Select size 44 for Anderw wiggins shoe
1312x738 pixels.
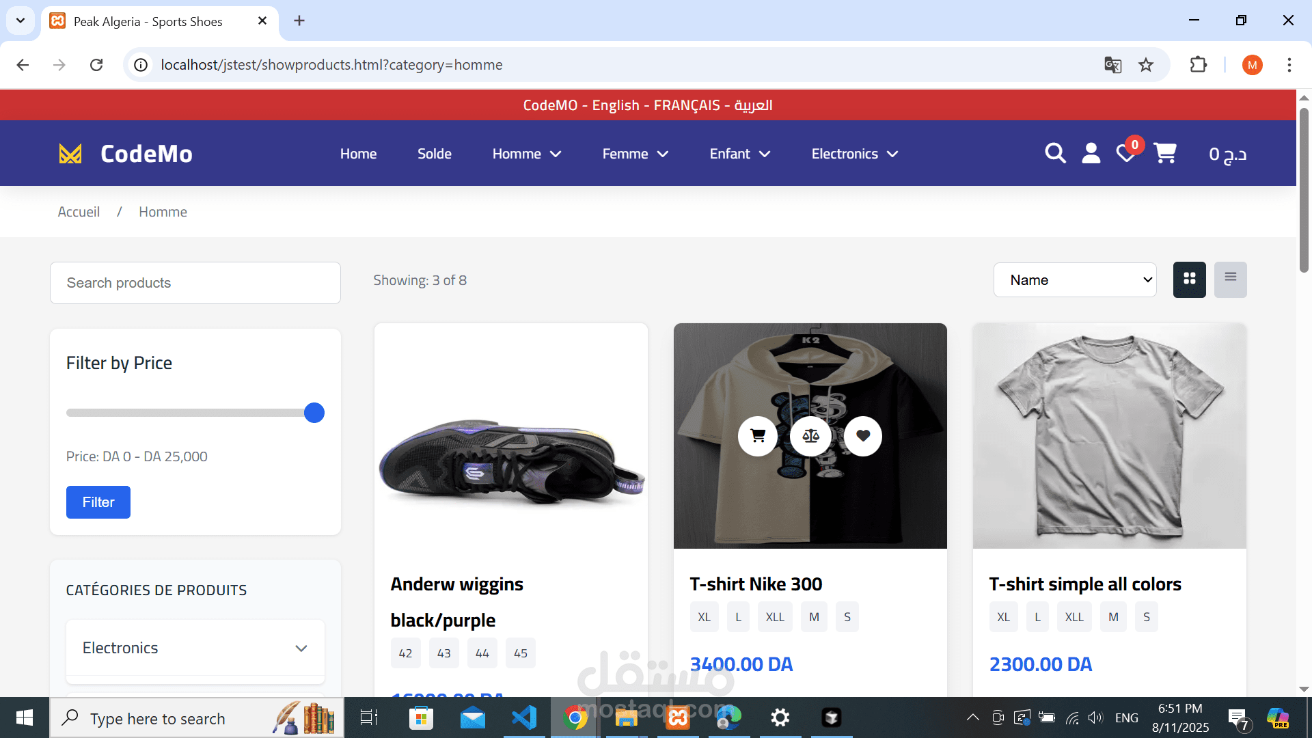coord(482,653)
